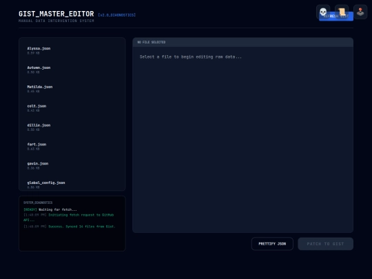
Task: Click the '[READY] Waiting for fetch...' log line
Action: coord(50,209)
